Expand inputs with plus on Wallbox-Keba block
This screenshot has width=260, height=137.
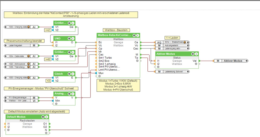coord(99,76)
